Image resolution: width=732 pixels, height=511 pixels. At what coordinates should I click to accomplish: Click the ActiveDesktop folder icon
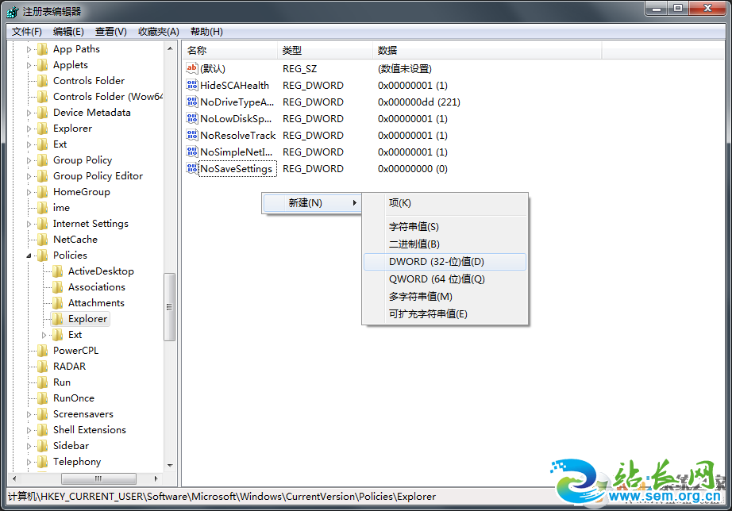58,271
